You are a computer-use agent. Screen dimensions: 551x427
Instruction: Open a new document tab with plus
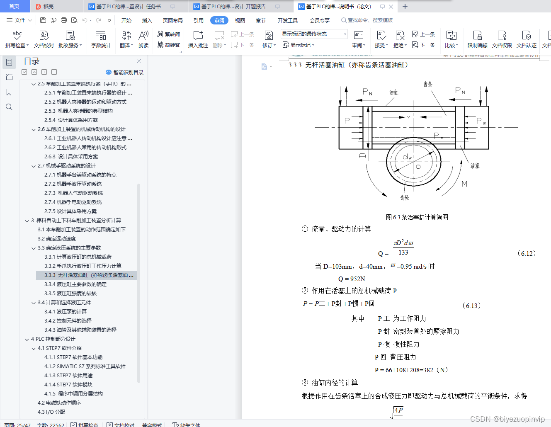tap(405, 6)
